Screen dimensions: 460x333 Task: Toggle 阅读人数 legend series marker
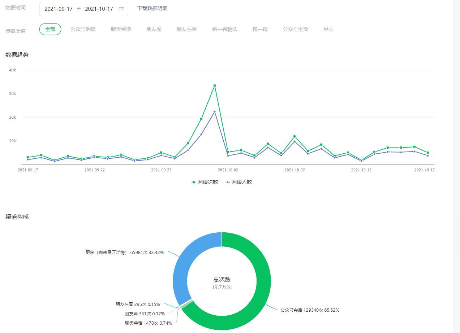228,182
